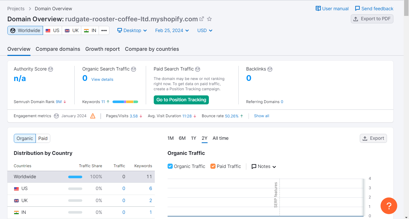
Task: Open the Growth report tab
Action: click(103, 49)
